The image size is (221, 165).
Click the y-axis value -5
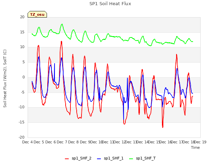[23, 92]
